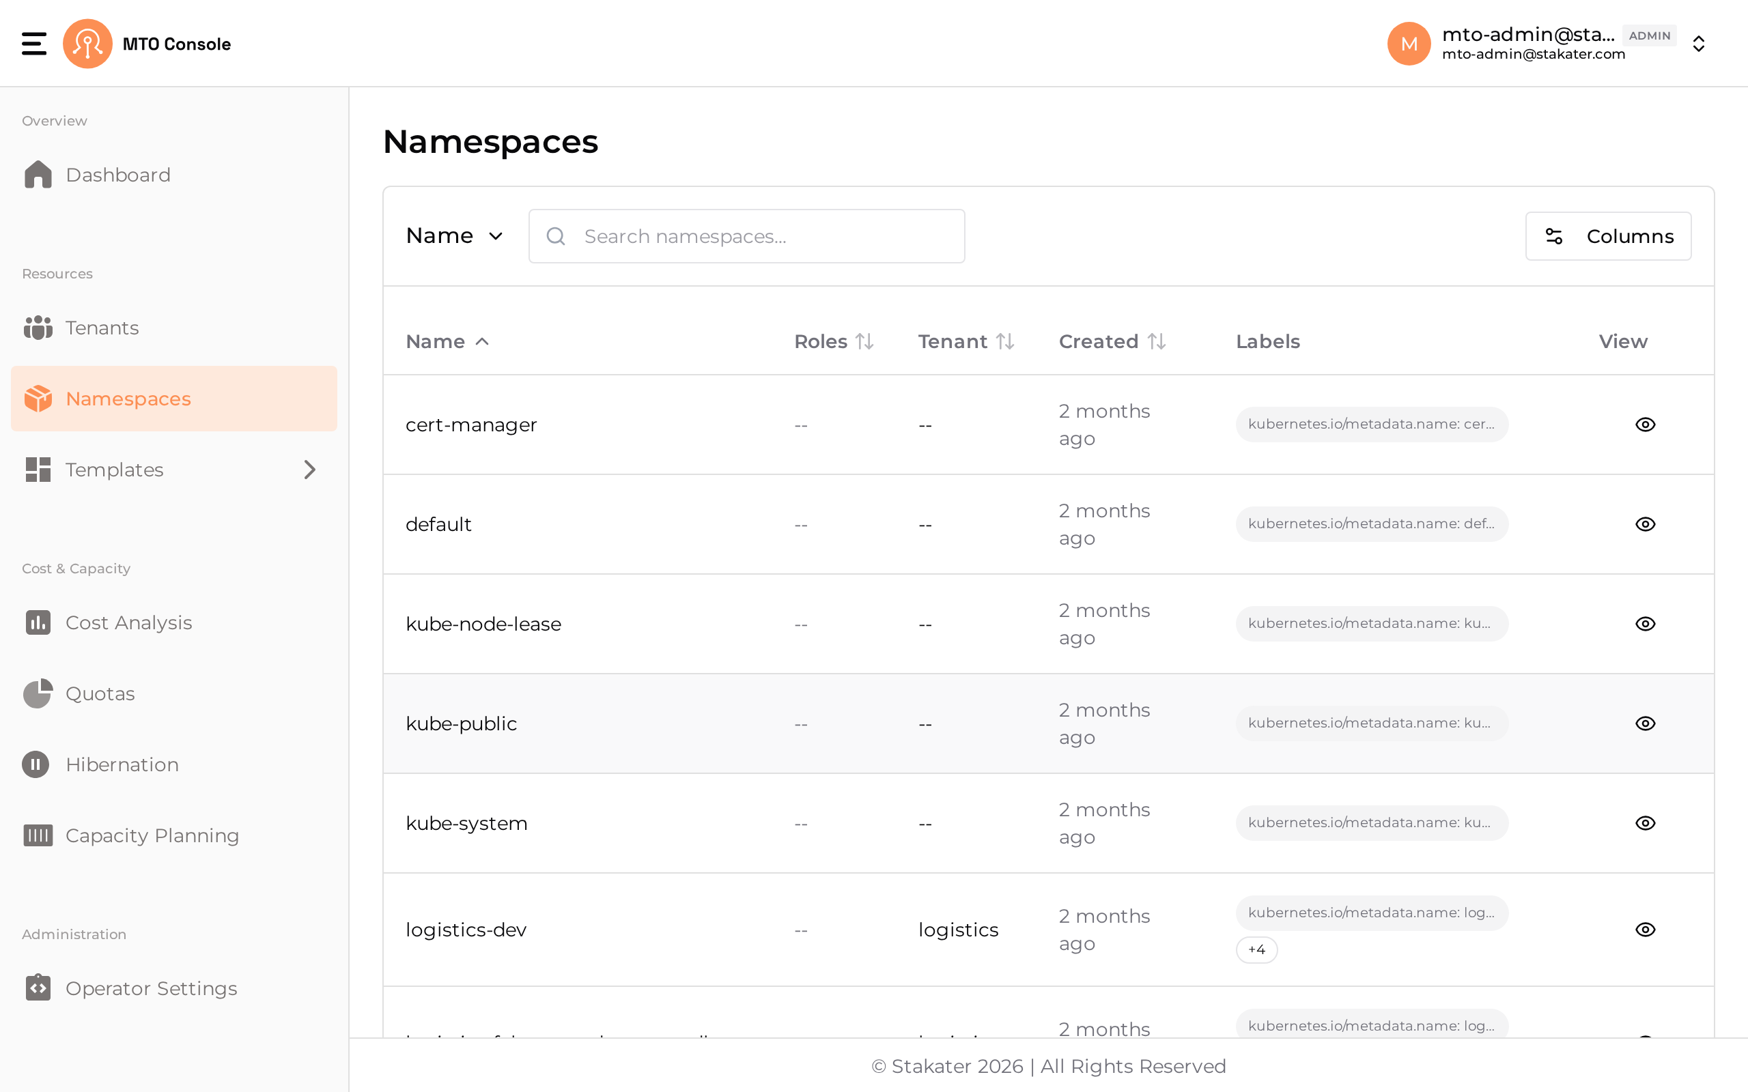This screenshot has width=1748, height=1092.
Task: Click the default namespace name
Action: point(438,524)
